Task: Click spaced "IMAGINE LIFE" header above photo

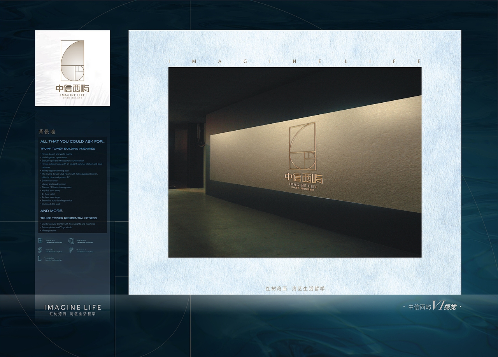Action: pos(295,61)
